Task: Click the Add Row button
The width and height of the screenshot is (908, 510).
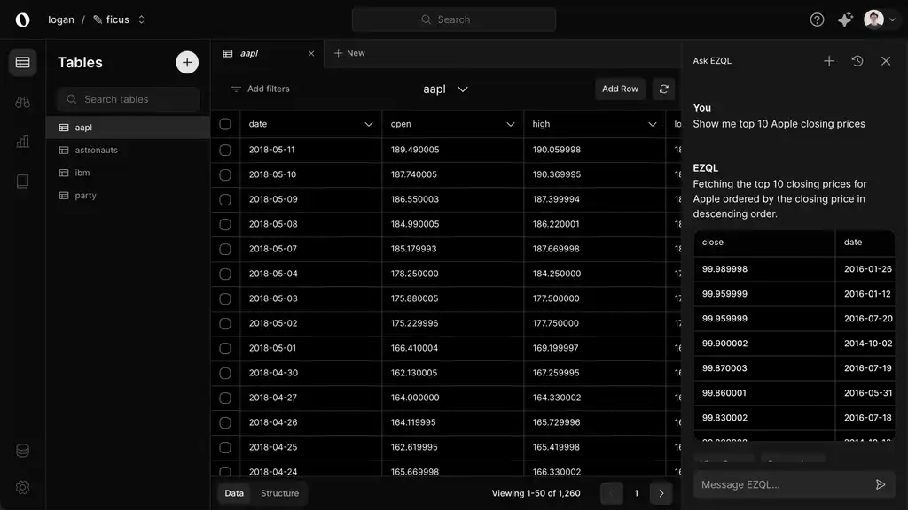Action: (620, 89)
